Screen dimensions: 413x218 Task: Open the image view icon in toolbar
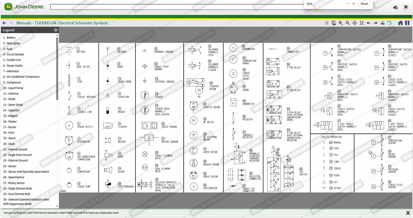tap(333, 23)
